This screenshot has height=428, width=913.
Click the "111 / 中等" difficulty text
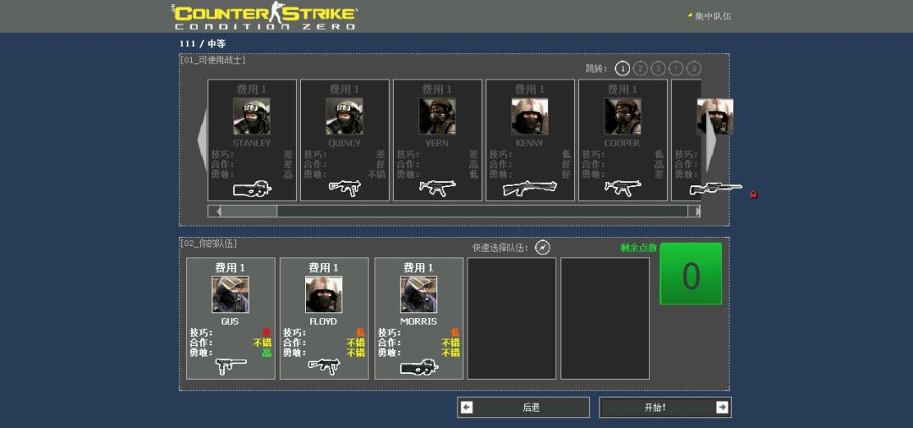tap(203, 44)
